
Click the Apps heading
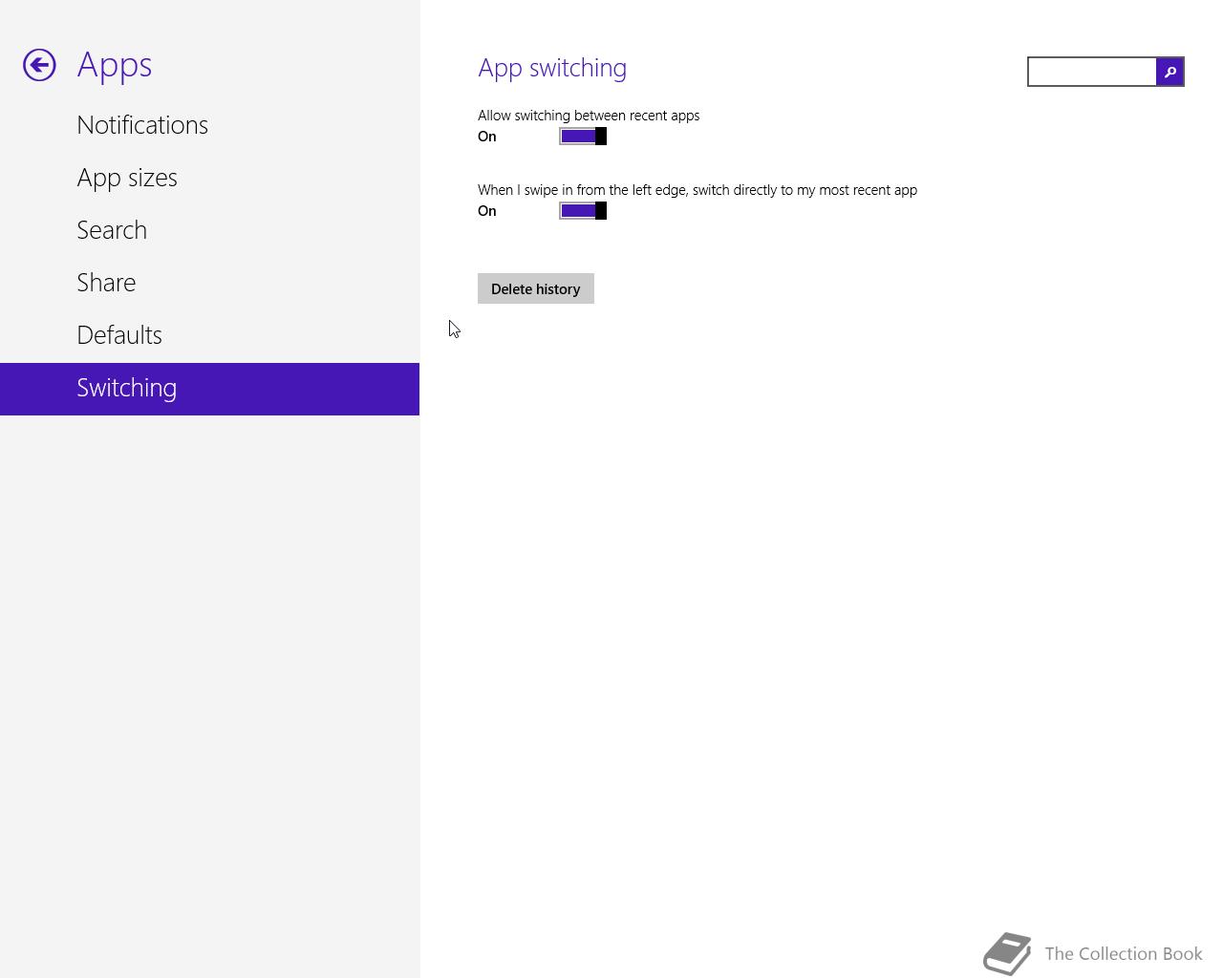click(x=115, y=65)
